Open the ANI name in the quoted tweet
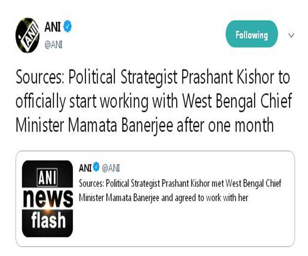 coord(85,167)
